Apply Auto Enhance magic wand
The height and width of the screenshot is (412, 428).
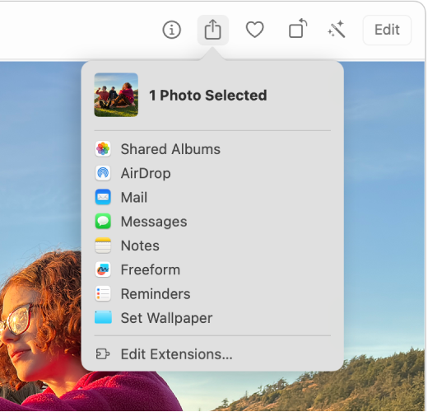(337, 29)
